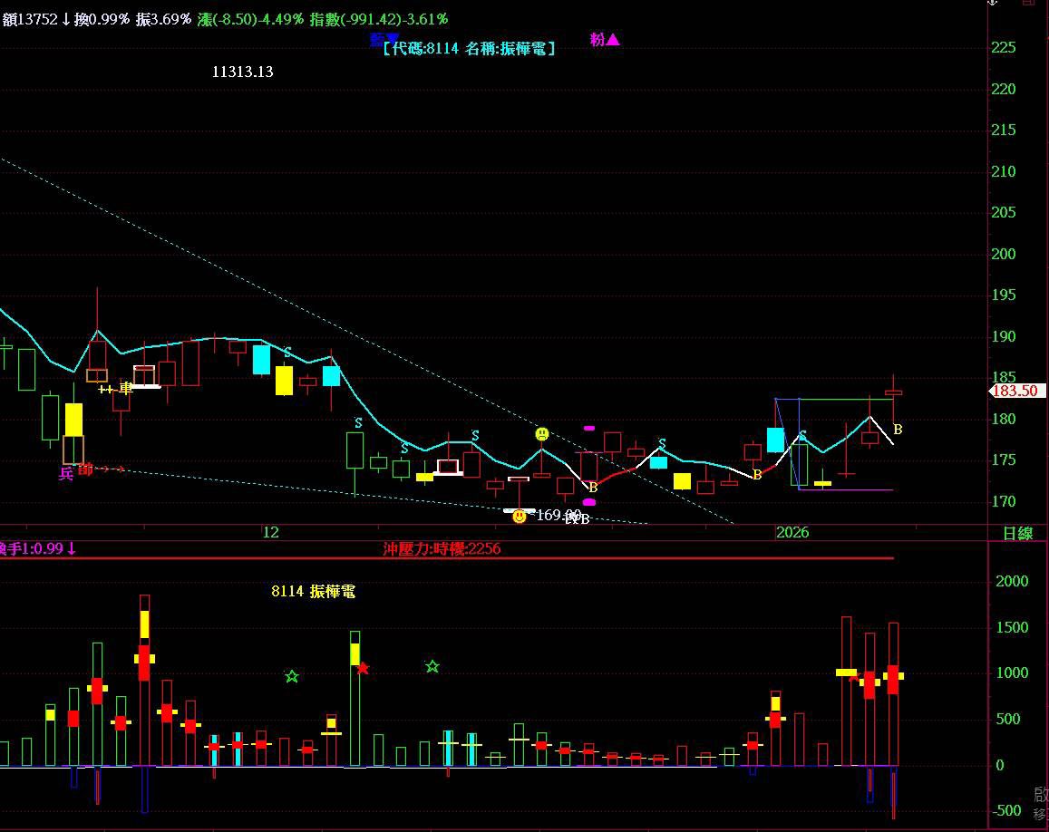The width and height of the screenshot is (1049, 832).
Task: Click the yellow B signal left of 2026 candles
Action: click(757, 475)
